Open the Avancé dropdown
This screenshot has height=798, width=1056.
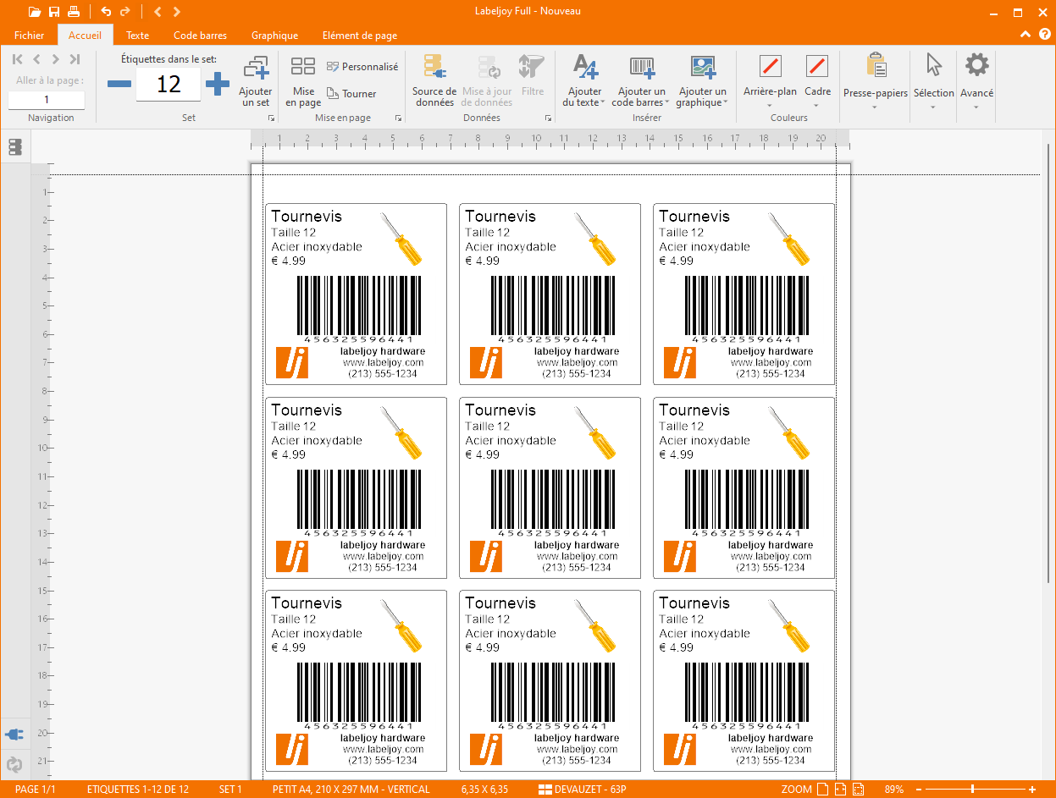coord(976,107)
